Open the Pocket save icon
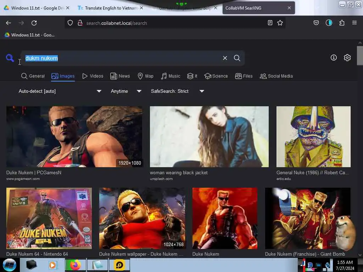The image size is (363, 272). click(316, 23)
